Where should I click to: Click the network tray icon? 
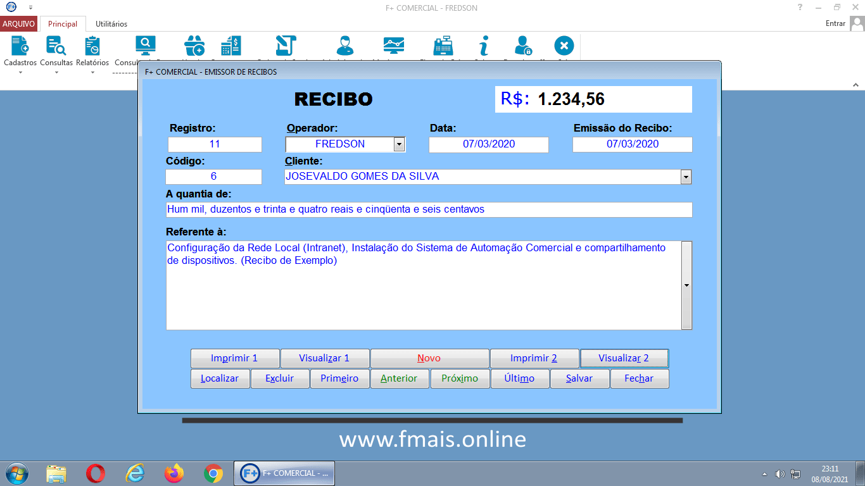(x=795, y=473)
